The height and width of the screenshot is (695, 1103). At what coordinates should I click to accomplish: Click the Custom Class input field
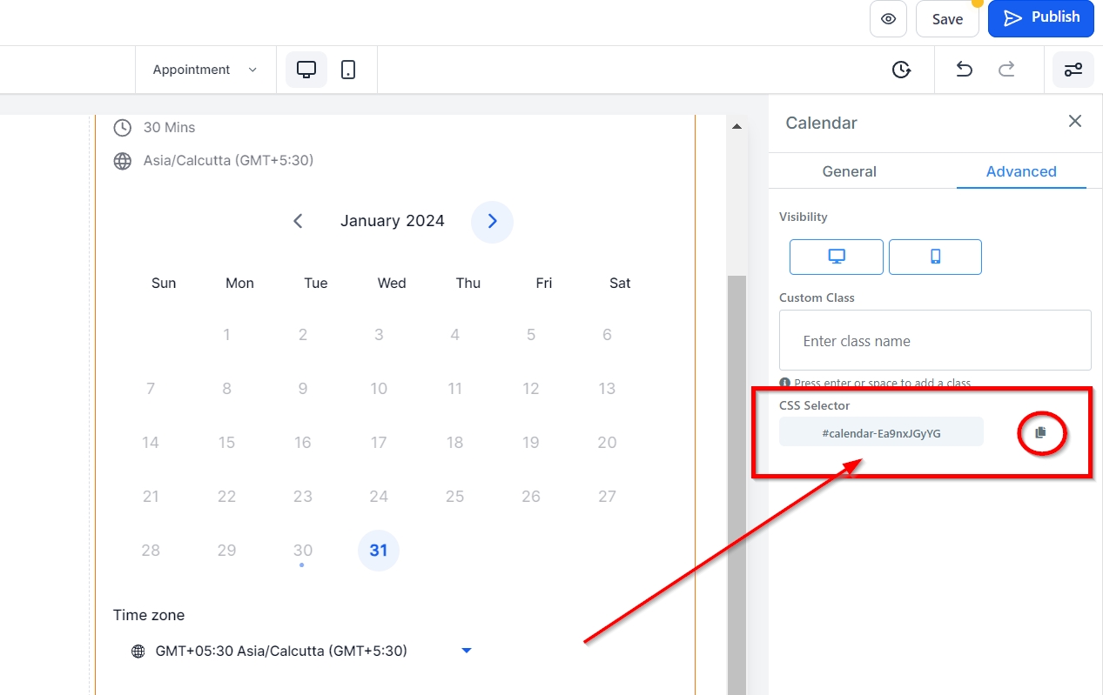[x=934, y=341]
